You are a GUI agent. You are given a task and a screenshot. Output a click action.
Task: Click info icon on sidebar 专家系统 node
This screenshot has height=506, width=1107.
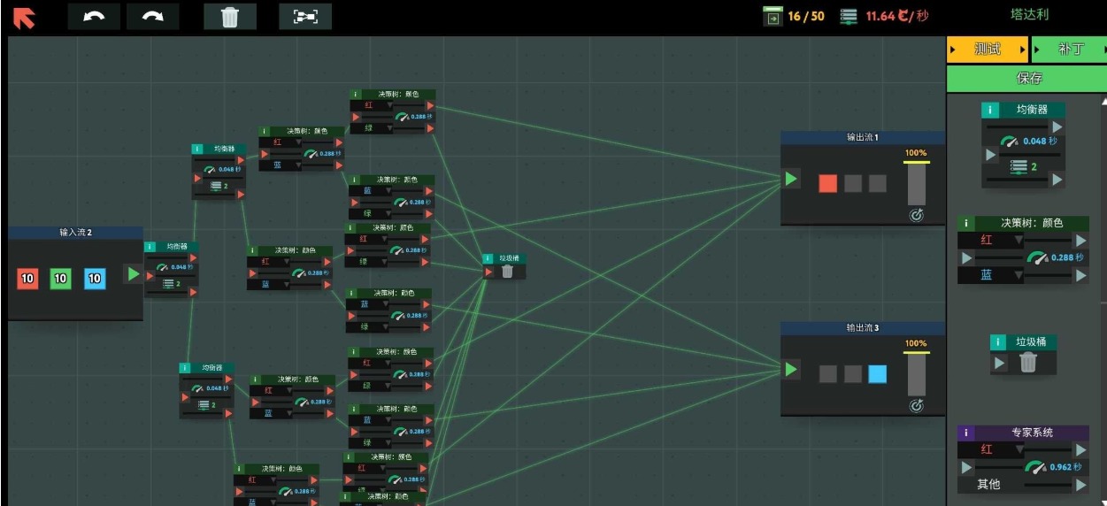[966, 433]
